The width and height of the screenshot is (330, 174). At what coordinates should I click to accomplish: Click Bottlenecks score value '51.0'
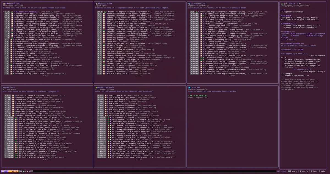(x=7, y=12)
